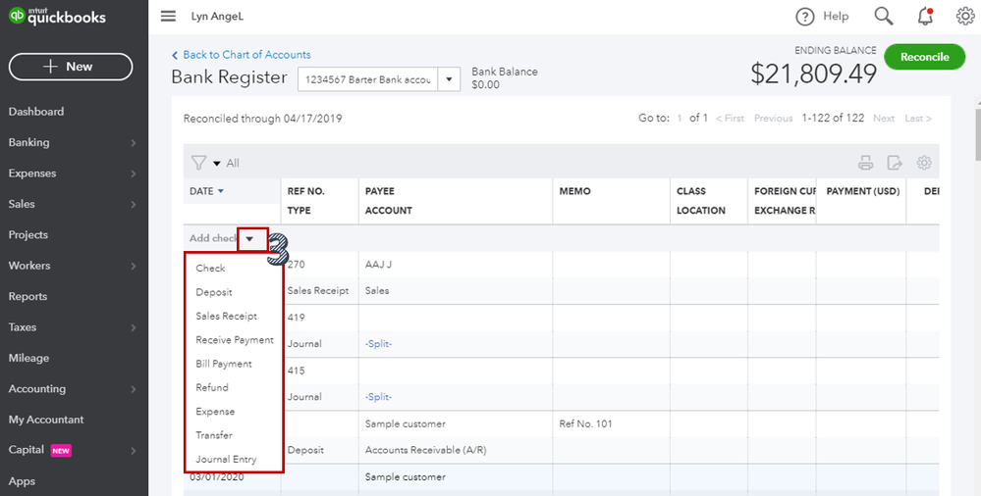Click the QuickBooks logo
Viewport: 981px width, 496px height.
coord(58,17)
